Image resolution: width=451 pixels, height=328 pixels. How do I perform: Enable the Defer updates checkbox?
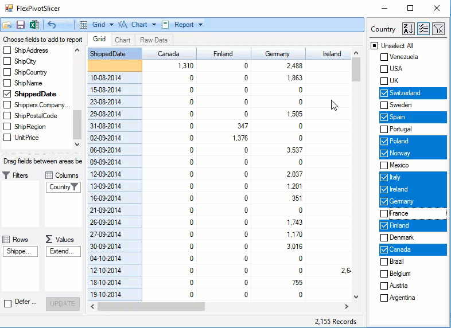click(x=7, y=303)
